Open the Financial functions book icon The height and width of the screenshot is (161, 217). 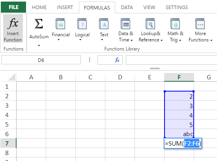(60, 24)
